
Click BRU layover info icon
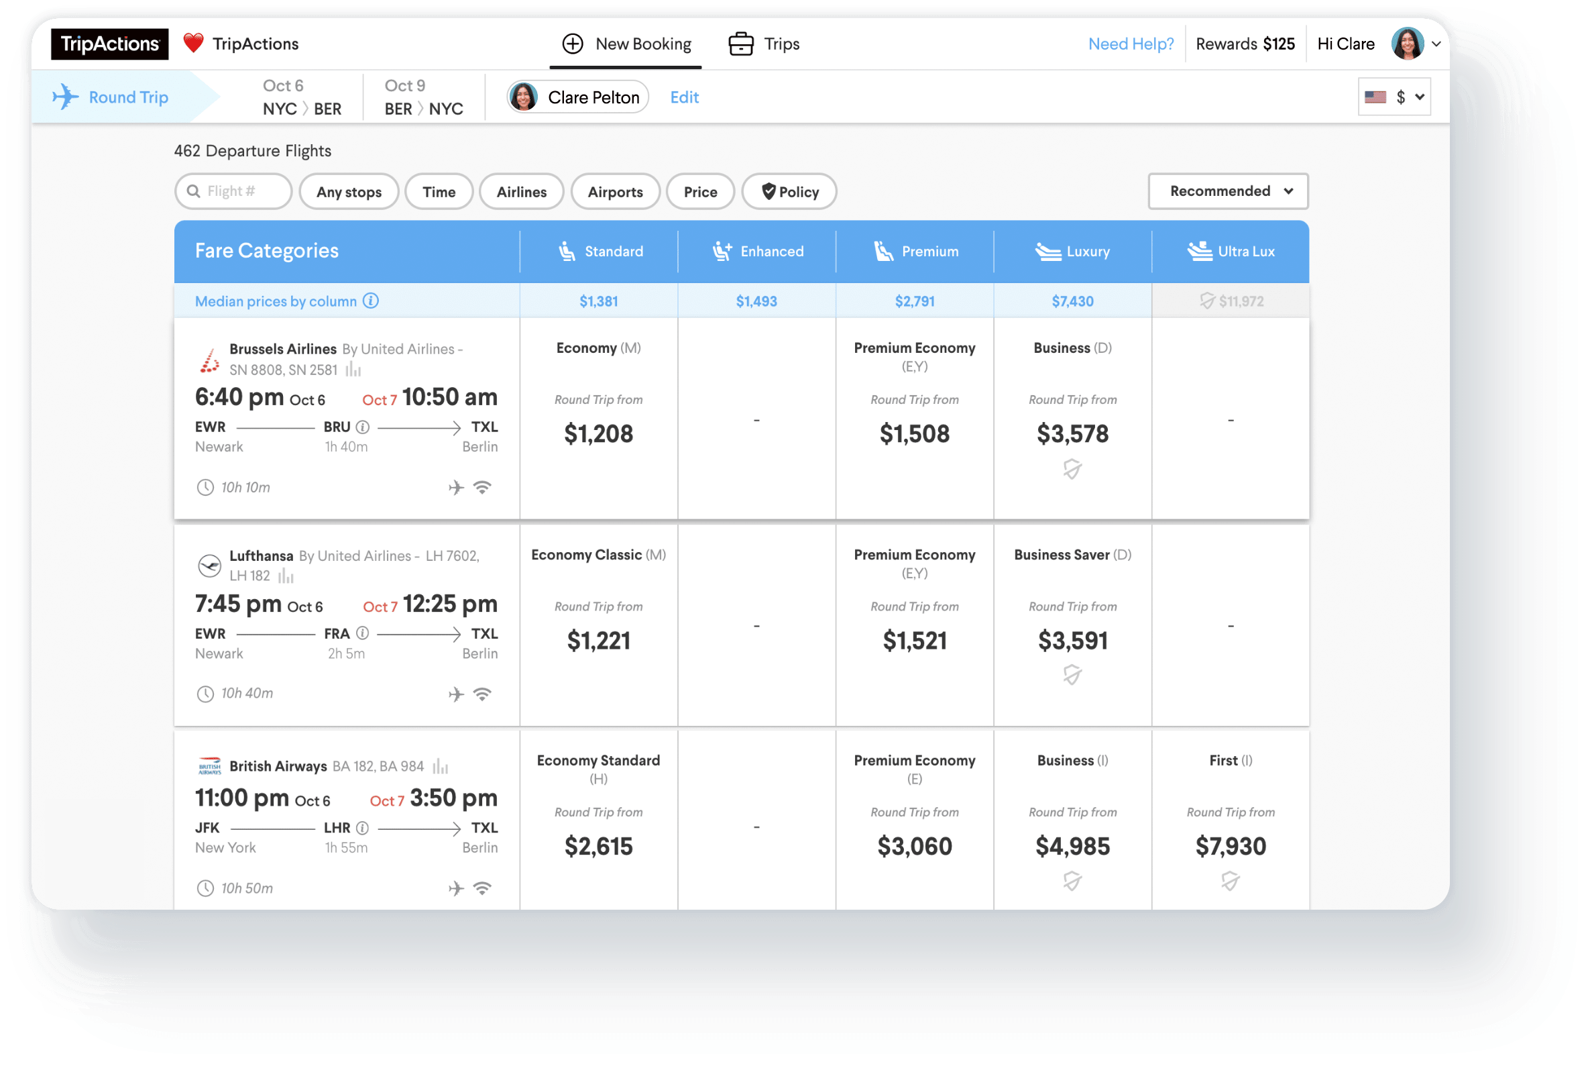coord(363,427)
